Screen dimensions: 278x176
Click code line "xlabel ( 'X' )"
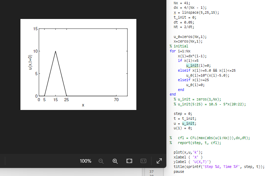188,157
